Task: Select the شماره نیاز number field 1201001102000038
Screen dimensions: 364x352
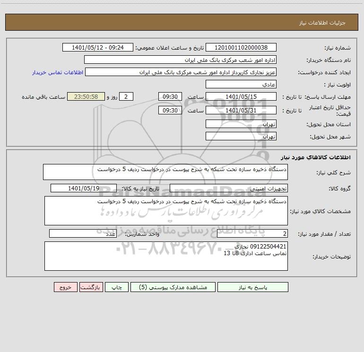Action: click(241, 47)
